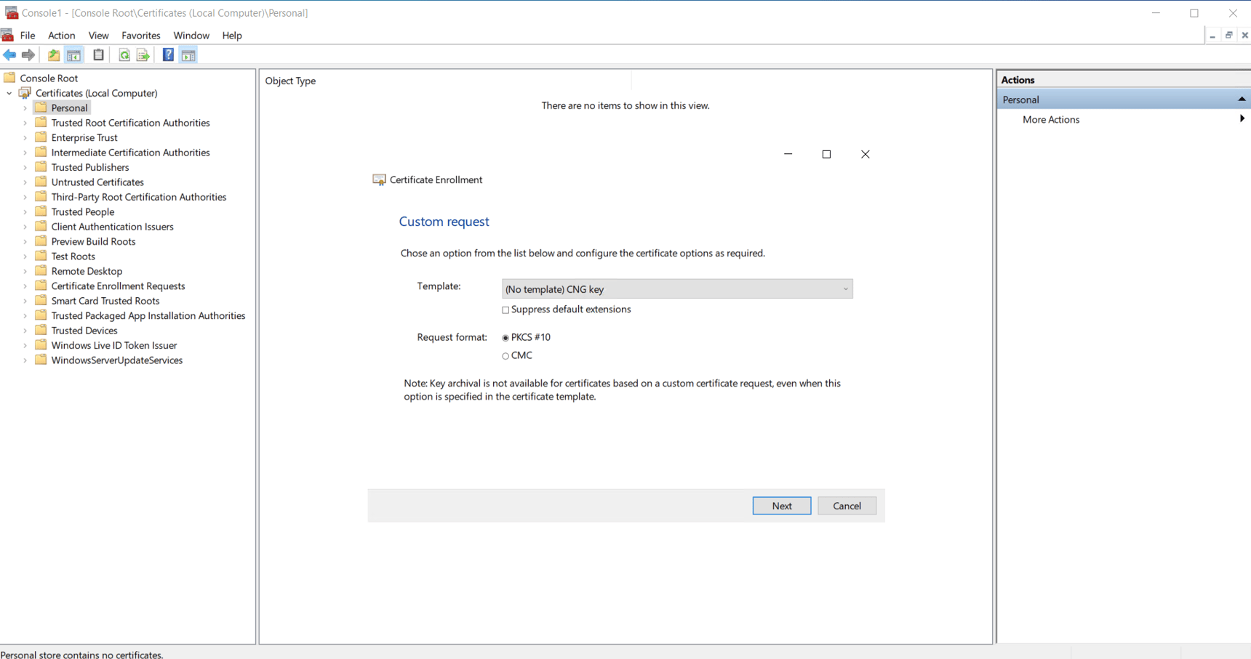Click the Remote Desktop folder icon
Viewport: 1251px width, 659px height.
pos(41,271)
